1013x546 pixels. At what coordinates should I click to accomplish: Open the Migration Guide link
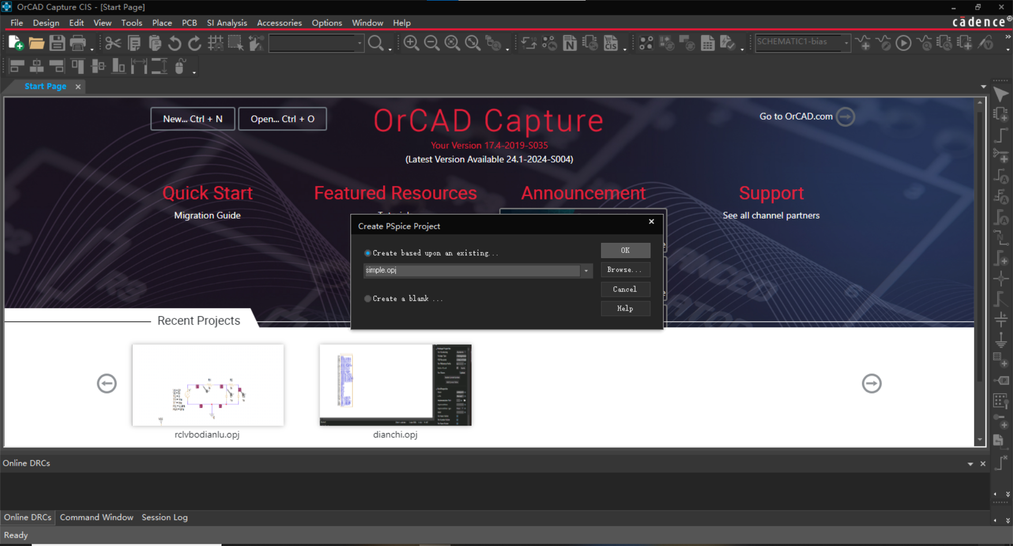click(x=207, y=215)
